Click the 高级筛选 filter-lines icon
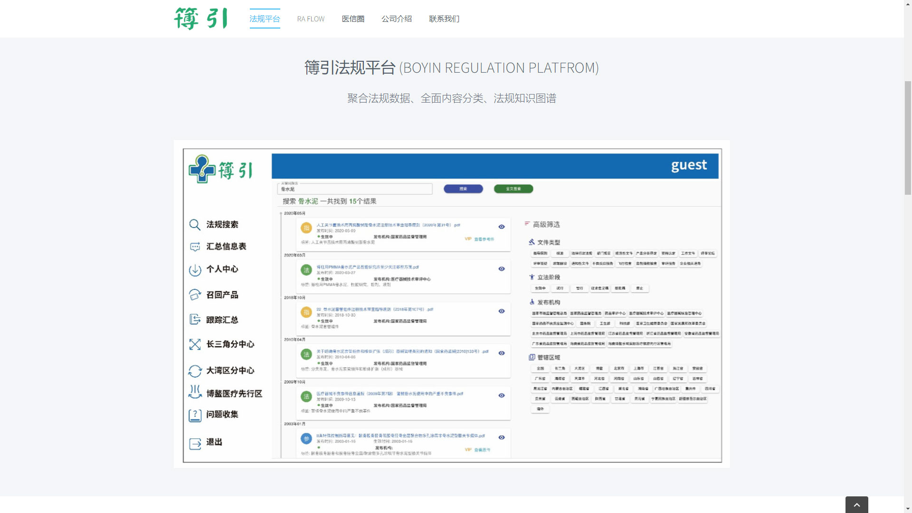This screenshot has height=513, width=912. (x=527, y=223)
